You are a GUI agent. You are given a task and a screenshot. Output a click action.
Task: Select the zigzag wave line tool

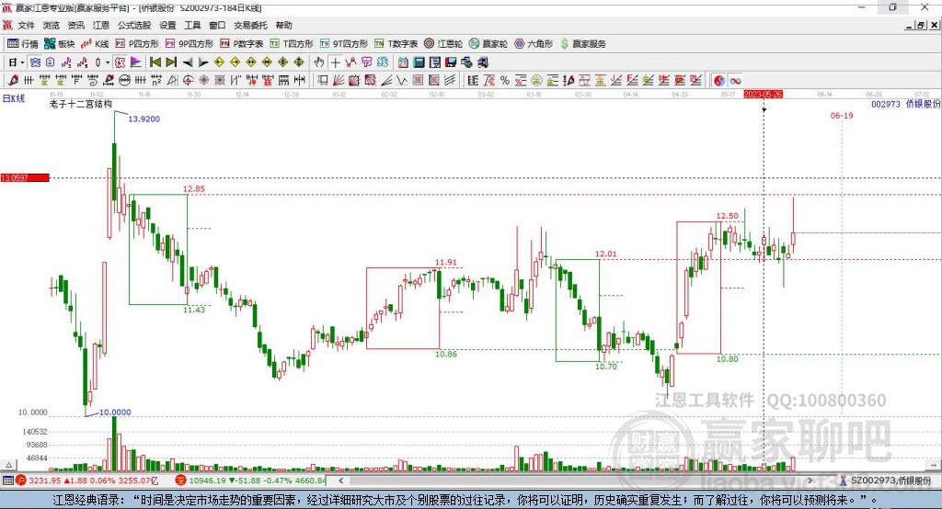[x=401, y=81]
